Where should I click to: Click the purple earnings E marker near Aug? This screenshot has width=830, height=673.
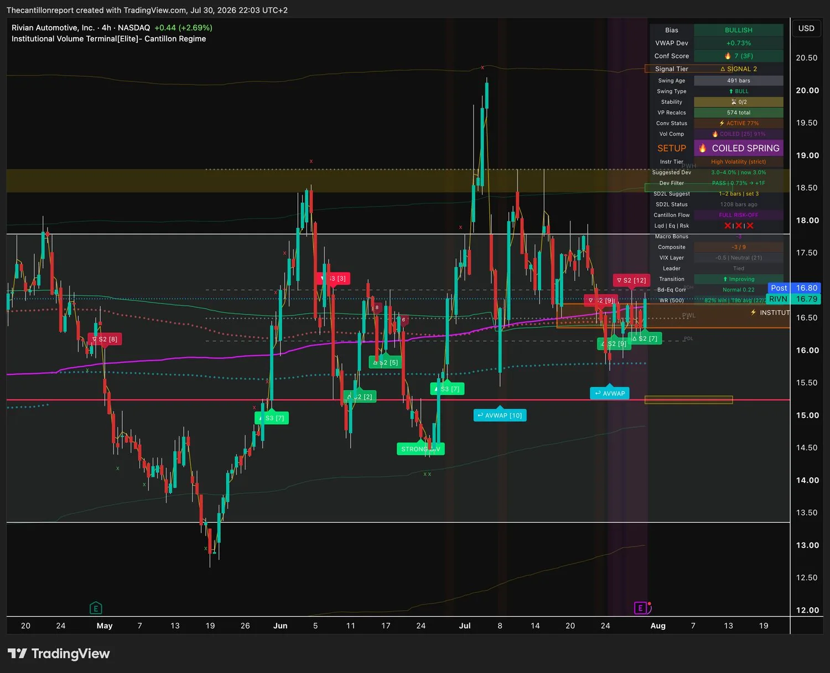click(x=641, y=608)
